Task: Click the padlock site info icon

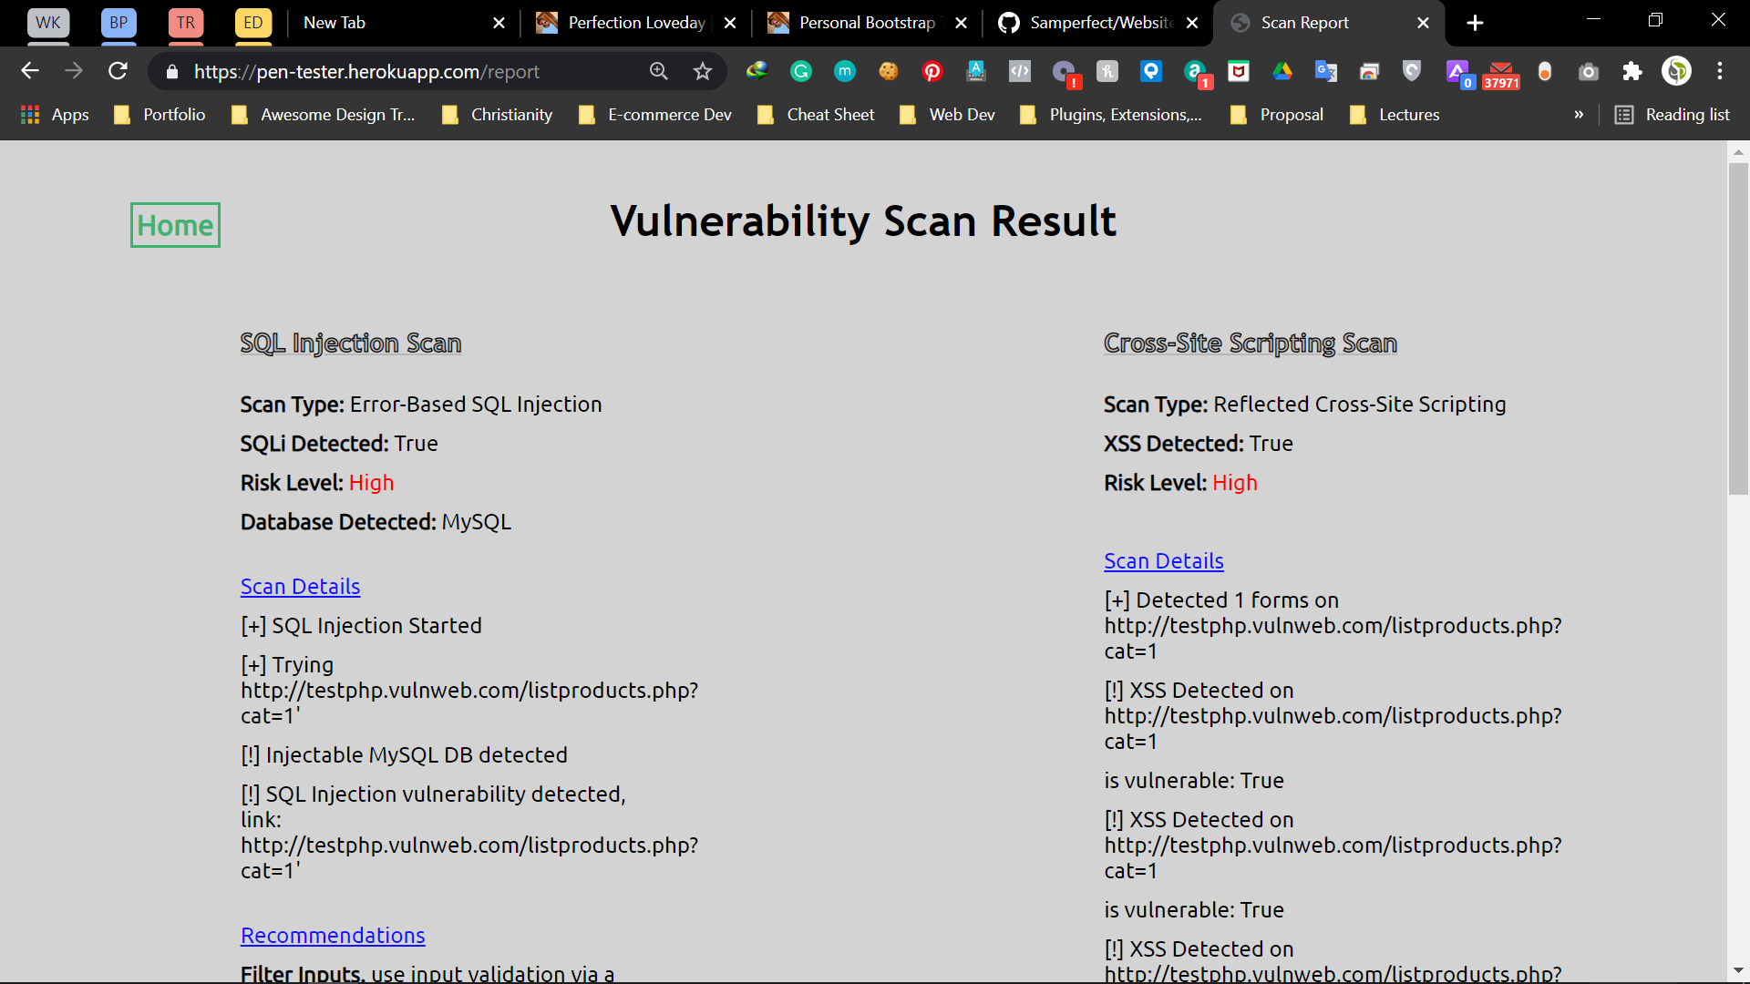Action: point(171,71)
